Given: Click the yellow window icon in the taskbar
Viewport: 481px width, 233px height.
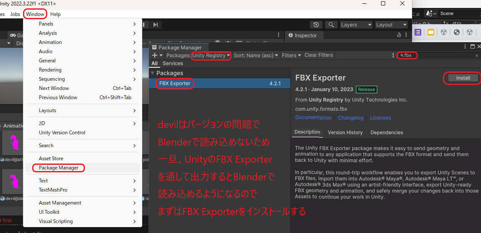Looking at the screenshot, I should pos(430,32).
